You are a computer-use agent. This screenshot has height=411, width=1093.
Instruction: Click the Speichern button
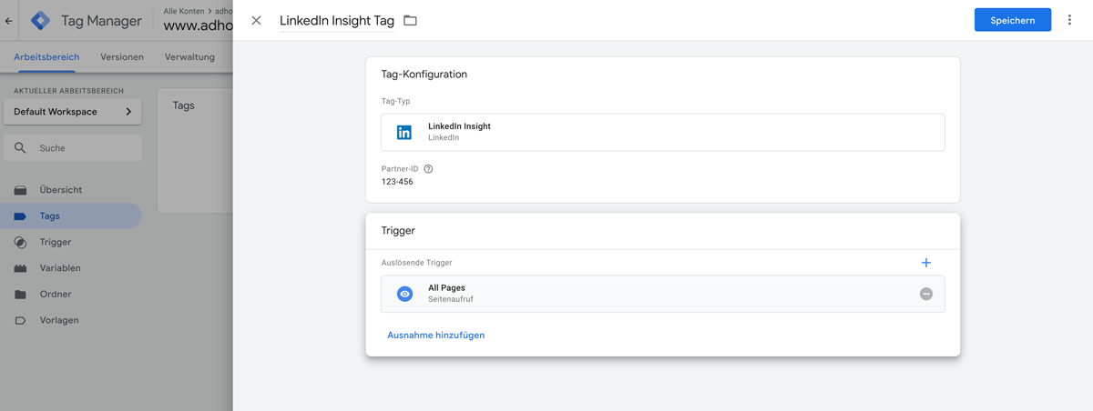click(x=1013, y=20)
